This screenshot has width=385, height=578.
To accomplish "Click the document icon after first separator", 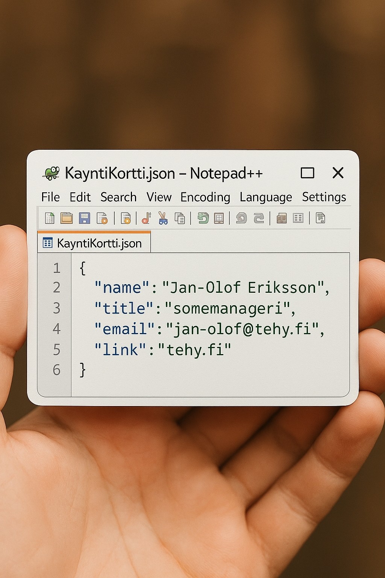I will click(126, 218).
